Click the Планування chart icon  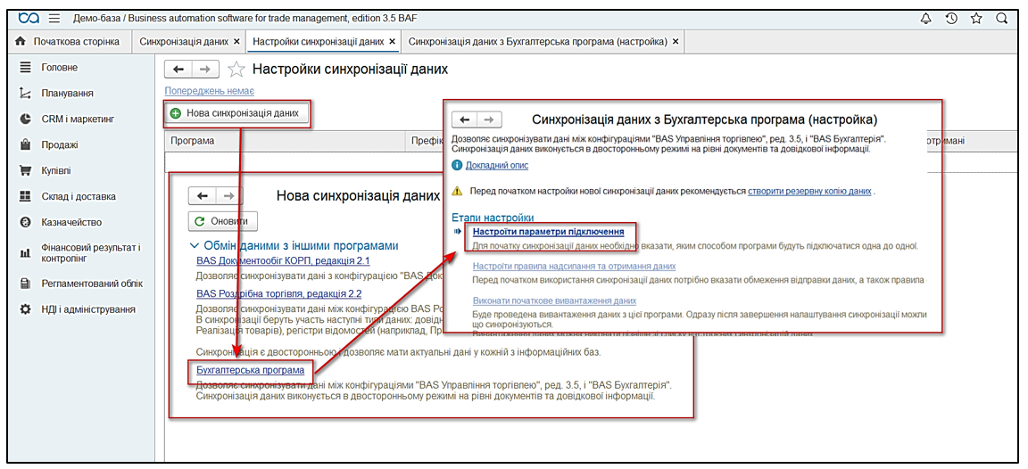pyautogui.click(x=26, y=93)
